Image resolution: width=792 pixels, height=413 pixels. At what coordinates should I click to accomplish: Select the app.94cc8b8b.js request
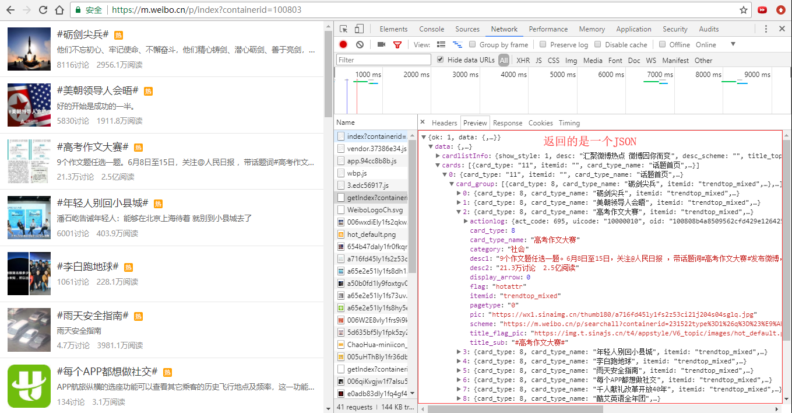372,161
